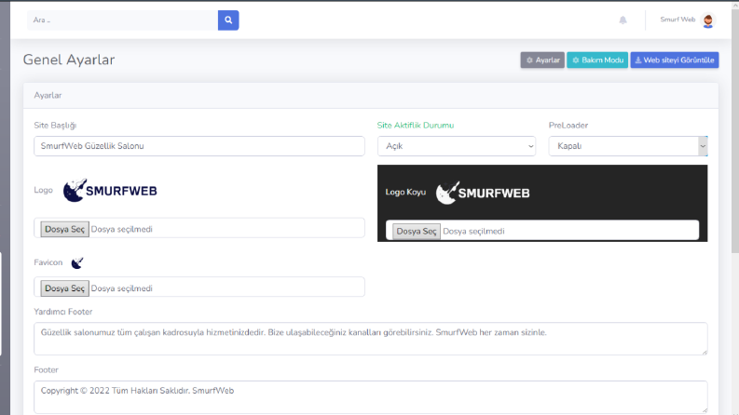Viewport: 739px width, 415px height.
Task: Edit the Site Başlığı text field
Action: (198, 146)
